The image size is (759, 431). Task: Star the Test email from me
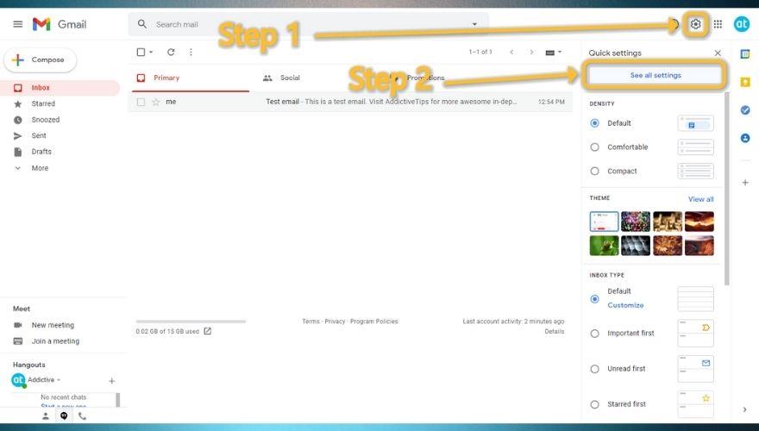[156, 102]
